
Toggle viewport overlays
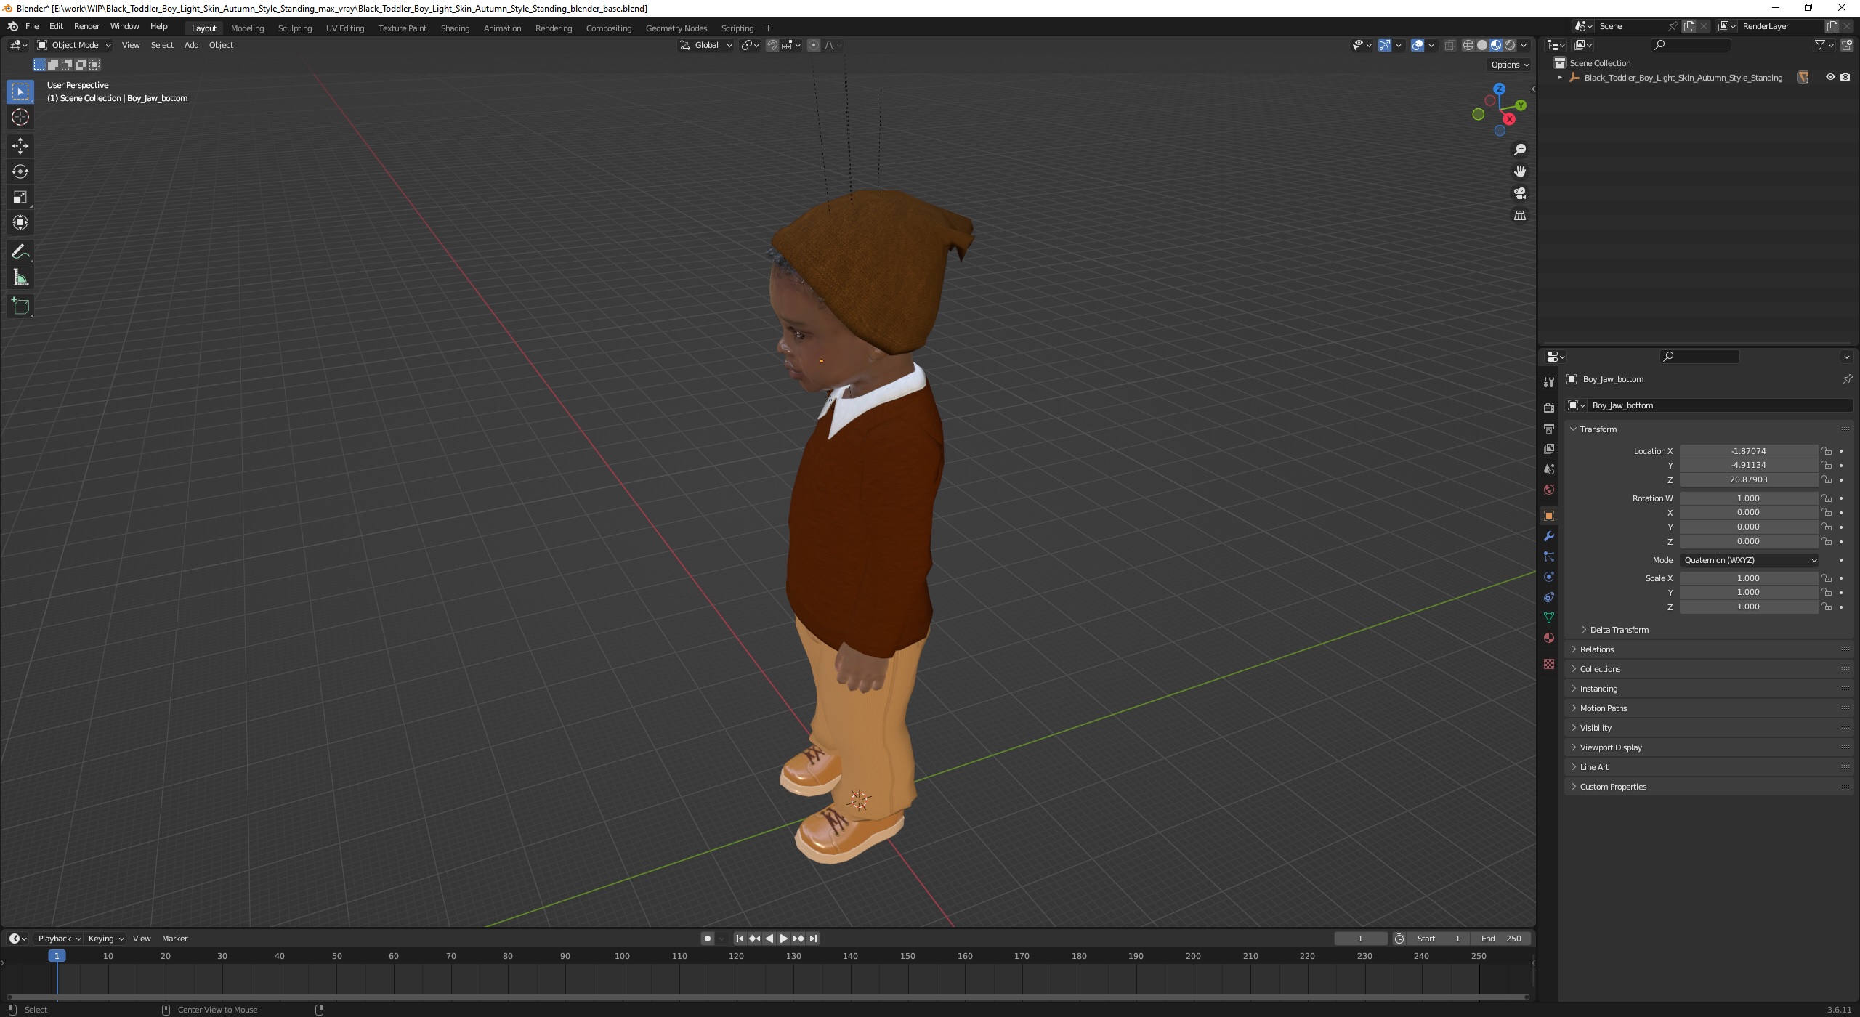pyautogui.click(x=1418, y=45)
